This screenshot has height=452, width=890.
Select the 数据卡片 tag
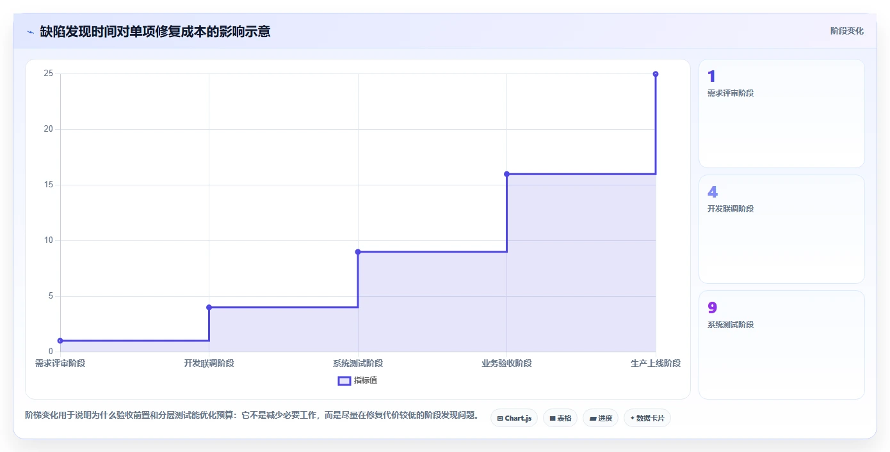tap(647, 418)
